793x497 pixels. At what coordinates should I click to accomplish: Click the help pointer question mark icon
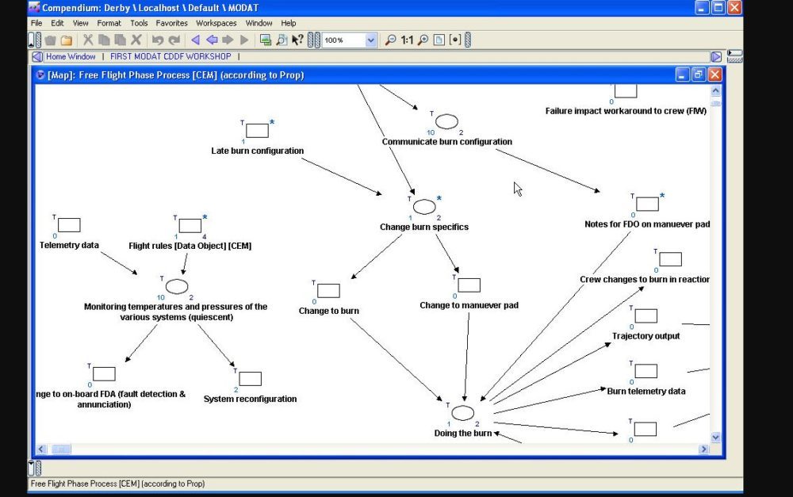pyautogui.click(x=297, y=40)
